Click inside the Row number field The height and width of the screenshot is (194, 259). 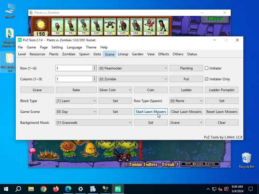click(x=74, y=68)
